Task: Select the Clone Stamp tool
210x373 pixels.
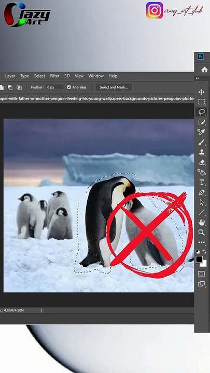Action: pyautogui.click(x=201, y=152)
